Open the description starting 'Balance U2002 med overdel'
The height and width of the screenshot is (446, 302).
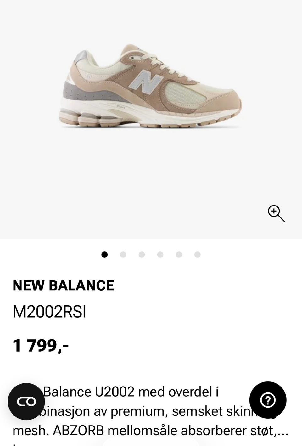coord(131,392)
